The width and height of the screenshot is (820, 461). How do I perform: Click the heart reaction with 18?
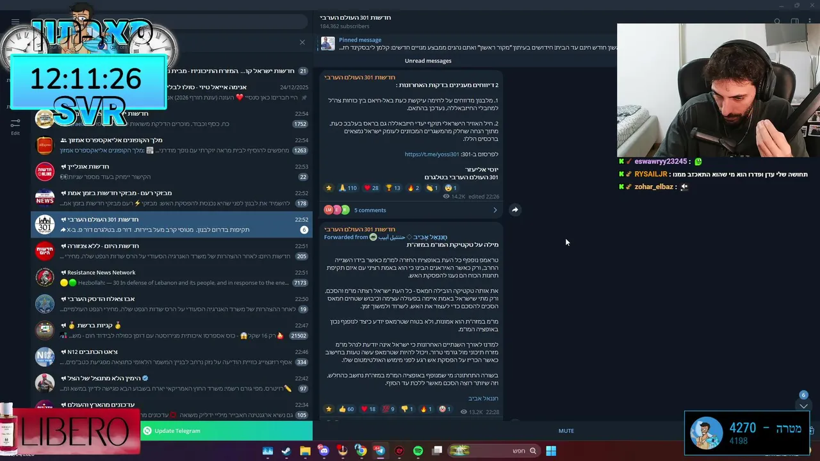pyautogui.click(x=368, y=409)
